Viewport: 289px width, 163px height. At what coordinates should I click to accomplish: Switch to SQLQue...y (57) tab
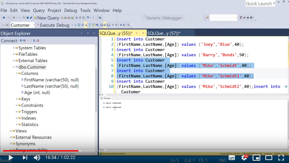164,33
